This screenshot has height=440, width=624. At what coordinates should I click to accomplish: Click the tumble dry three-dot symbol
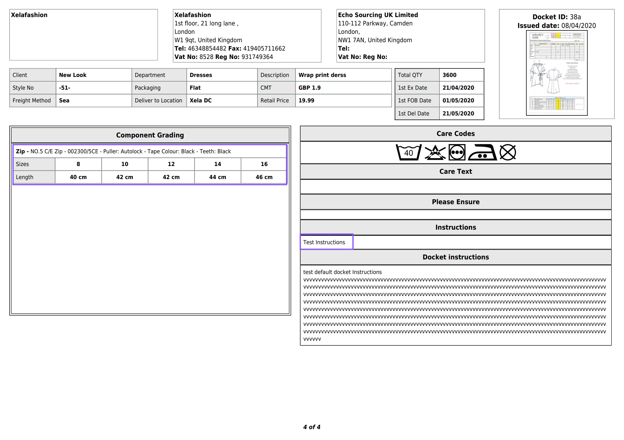[457, 152]
